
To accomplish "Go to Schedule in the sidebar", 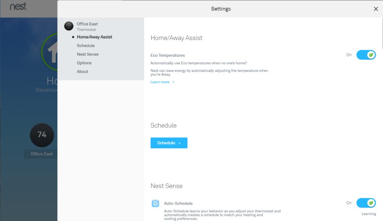I will tap(86, 46).
